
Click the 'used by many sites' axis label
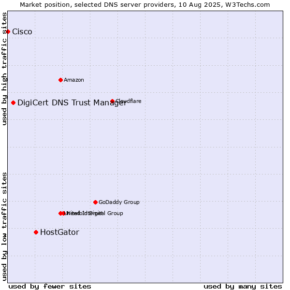(243, 287)
